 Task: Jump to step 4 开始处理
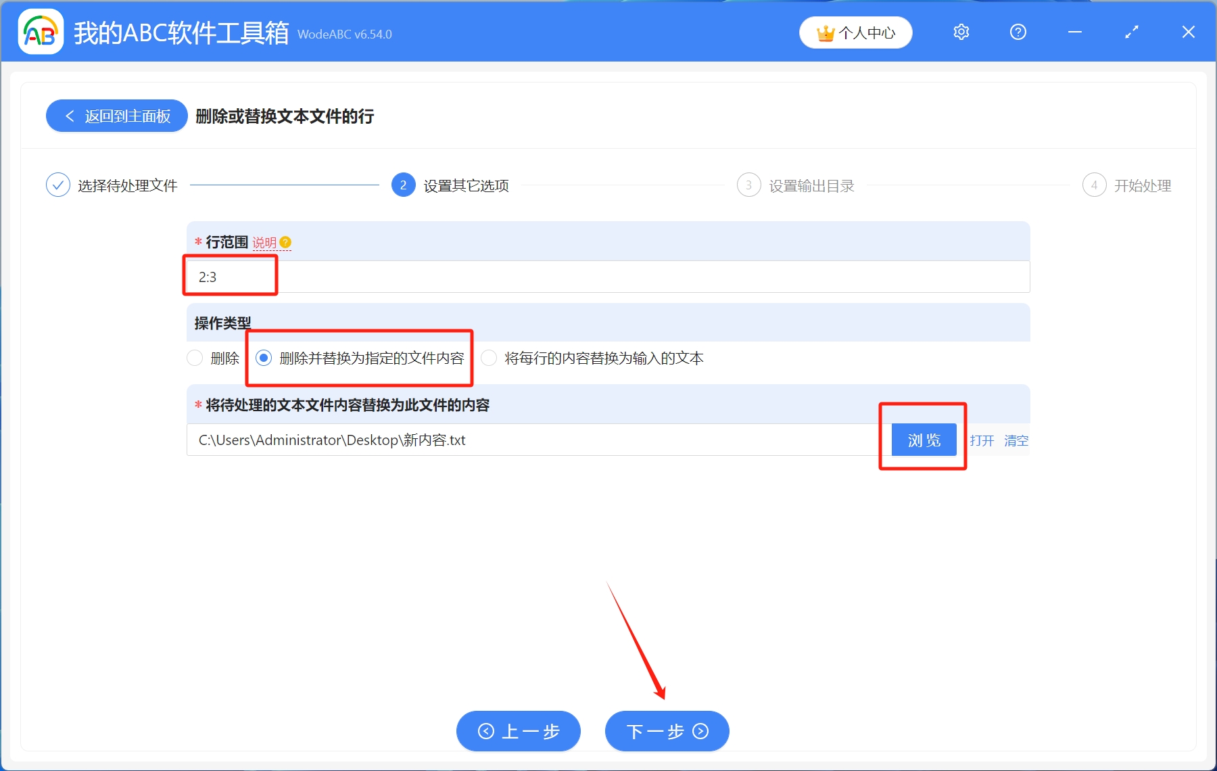click(x=1094, y=185)
